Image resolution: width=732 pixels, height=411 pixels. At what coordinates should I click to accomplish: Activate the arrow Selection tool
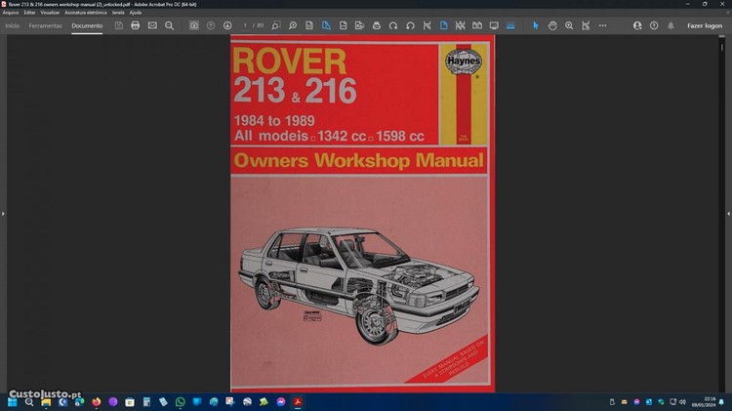coord(535,25)
